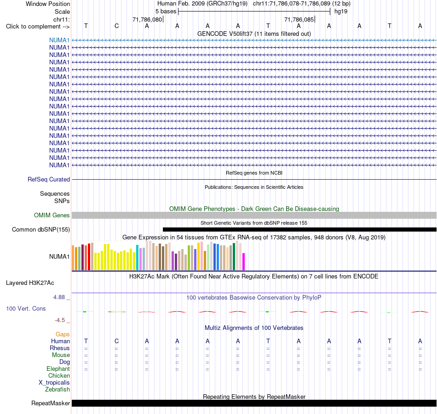Click the Publications: Sequences in Scientific Articles title

[x=254, y=187]
